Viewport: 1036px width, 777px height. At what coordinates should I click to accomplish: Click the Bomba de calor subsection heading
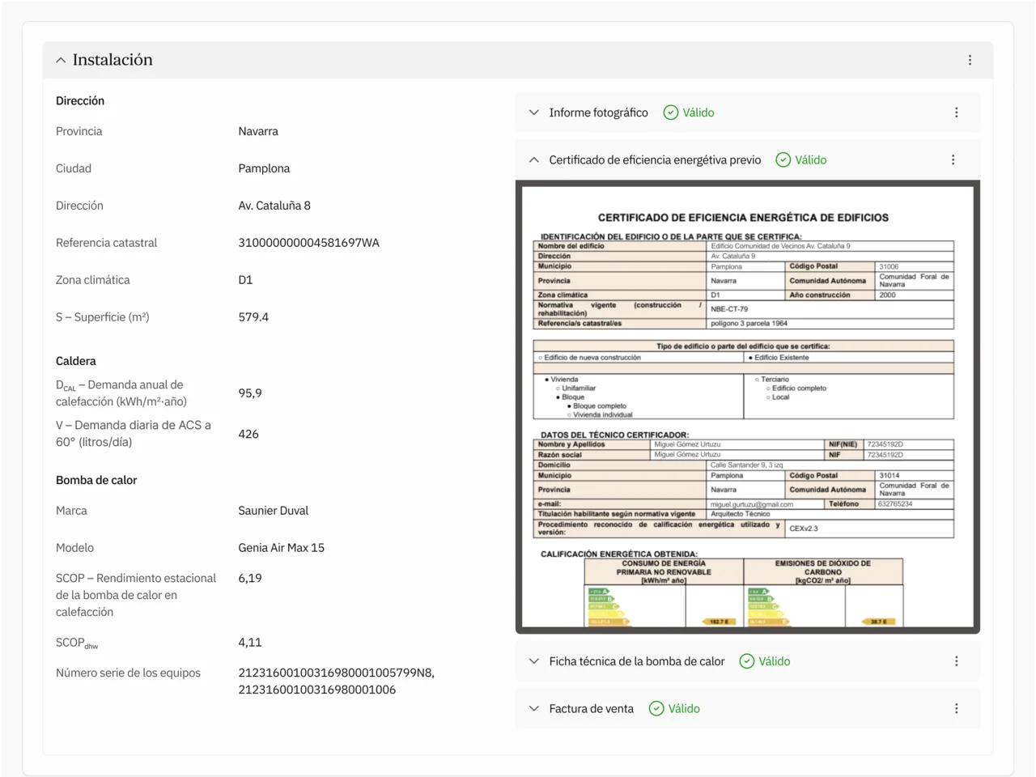tap(96, 480)
